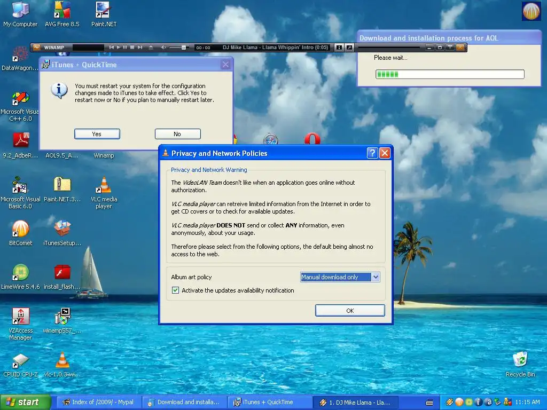Image resolution: width=547 pixels, height=410 pixels.
Task: Click Winamp magnifier search icon
Action: pos(349,48)
